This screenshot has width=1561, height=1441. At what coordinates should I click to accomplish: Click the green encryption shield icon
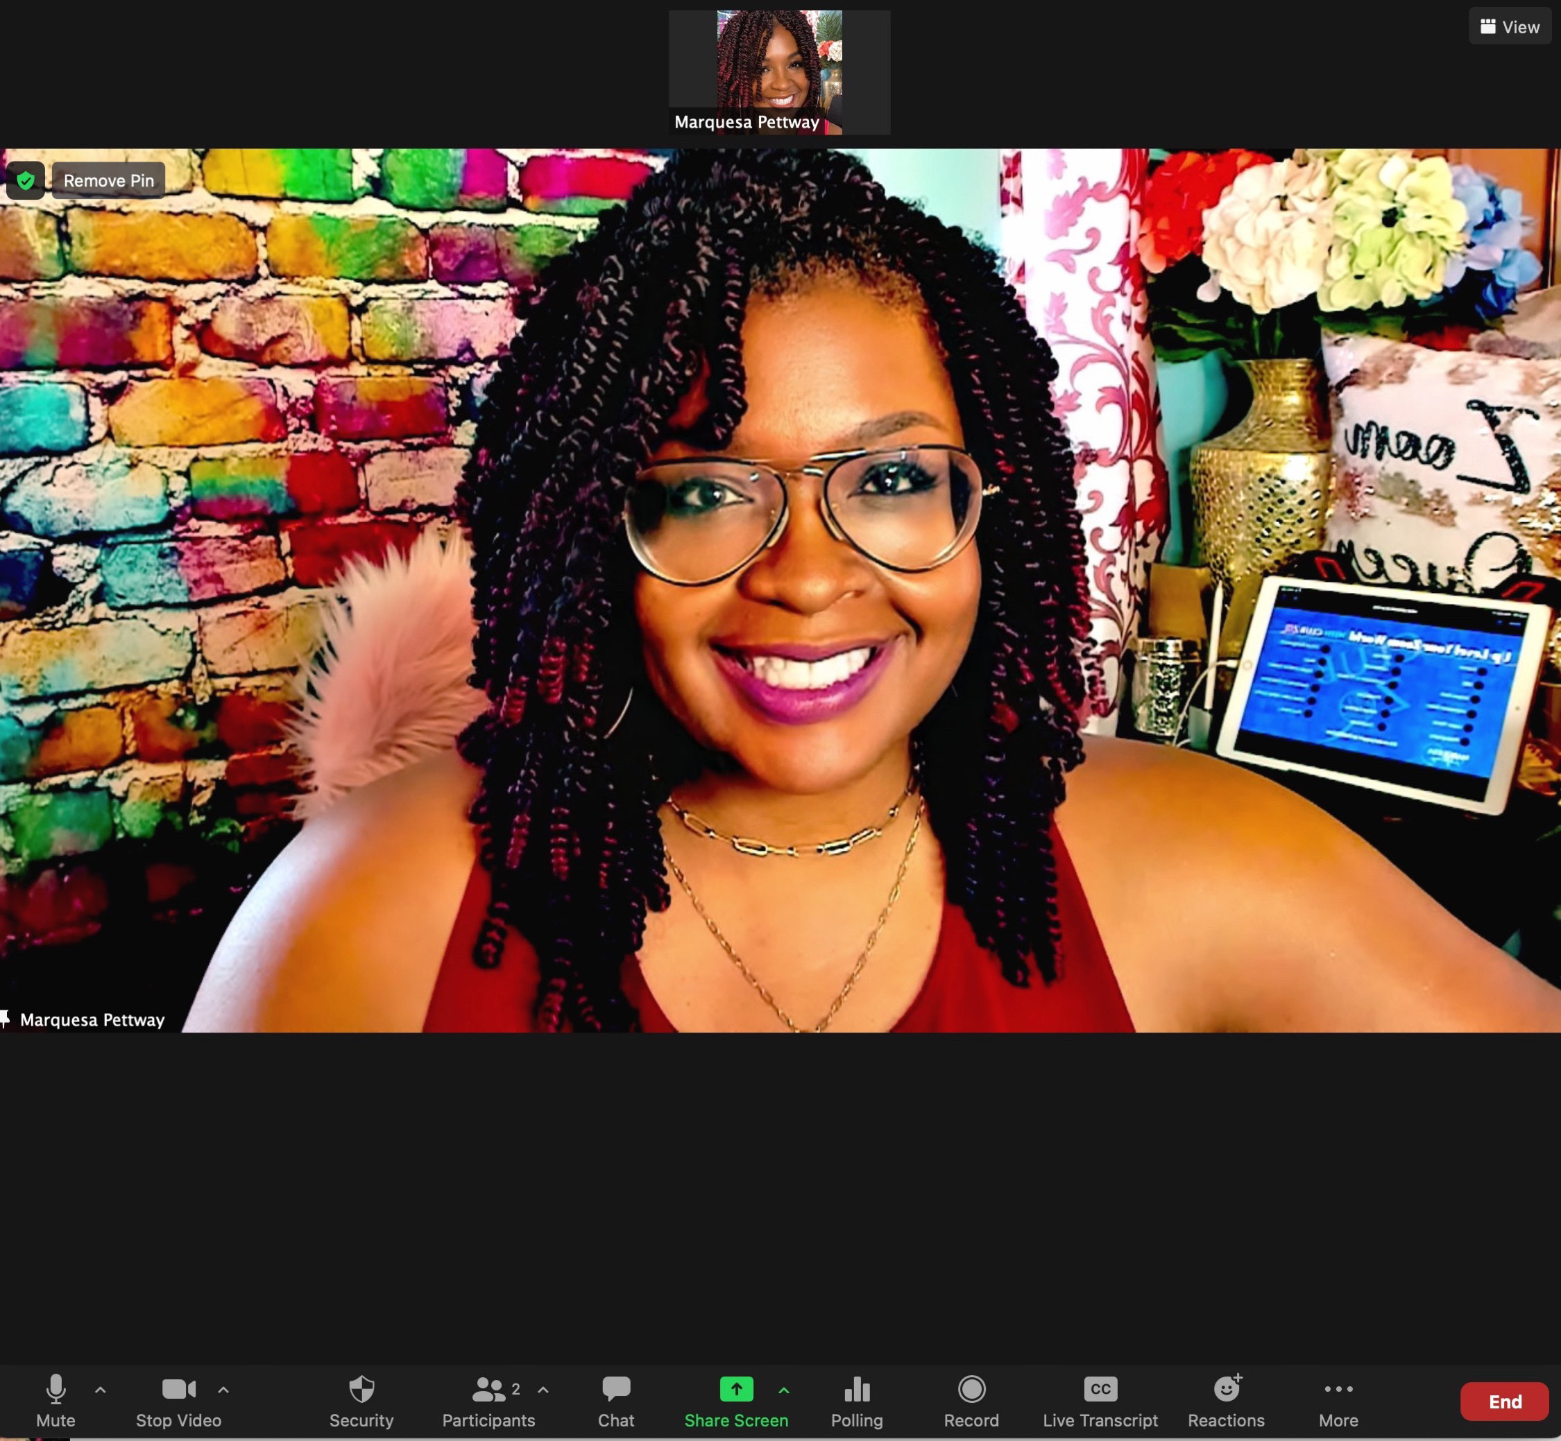click(x=26, y=181)
